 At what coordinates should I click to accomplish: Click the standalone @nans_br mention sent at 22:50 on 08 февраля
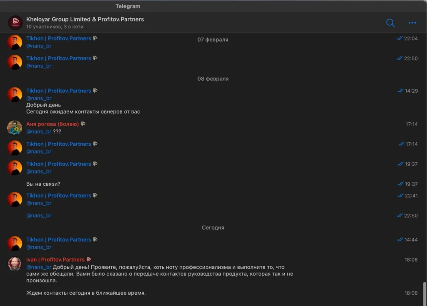point(39,215)
